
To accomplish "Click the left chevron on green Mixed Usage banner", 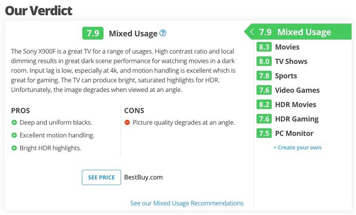I will pyautogui.click(x=252, y=32).
